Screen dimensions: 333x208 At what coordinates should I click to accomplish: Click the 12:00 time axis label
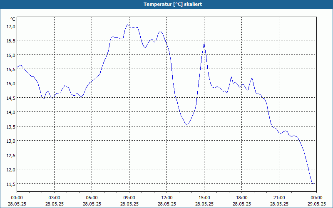167,198
